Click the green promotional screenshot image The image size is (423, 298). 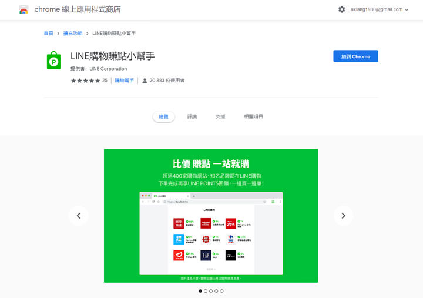coord(211,216)
